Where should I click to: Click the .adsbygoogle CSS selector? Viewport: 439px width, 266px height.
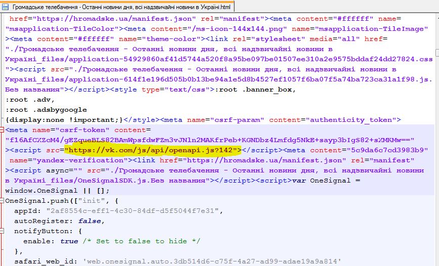click(55, 110)
